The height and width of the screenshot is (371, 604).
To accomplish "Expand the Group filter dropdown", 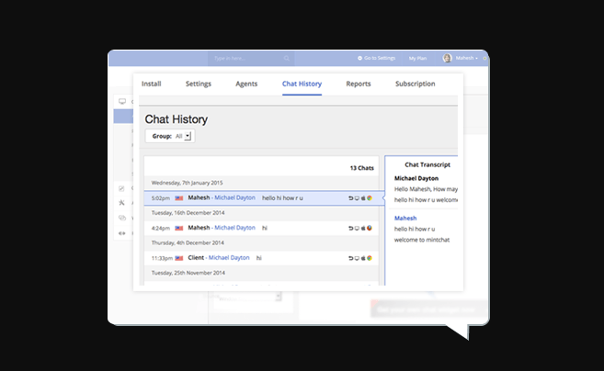I will click(x=188, y=136).
